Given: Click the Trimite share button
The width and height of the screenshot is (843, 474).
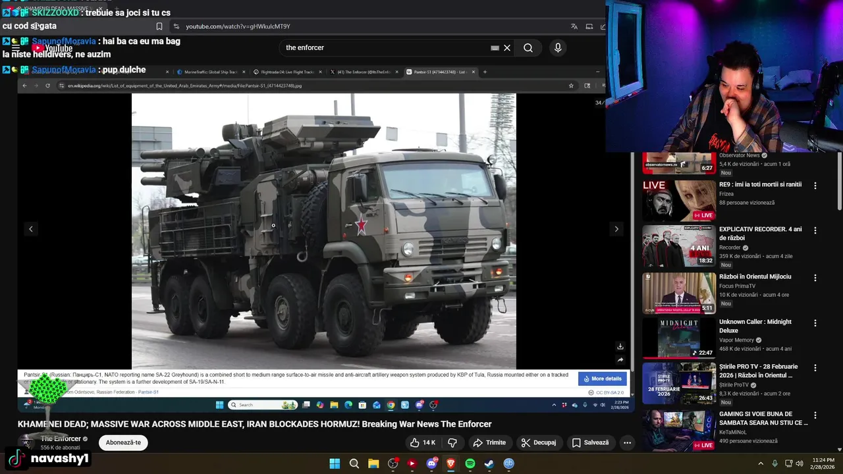Looking at the screenshot, I should coord(489,442).
